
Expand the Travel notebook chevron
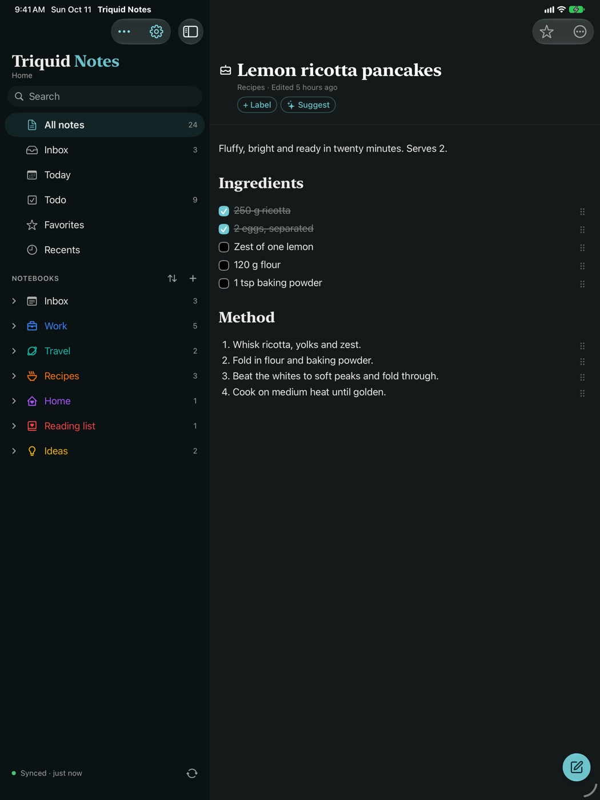pyautogui.click(x=14, y=351)
